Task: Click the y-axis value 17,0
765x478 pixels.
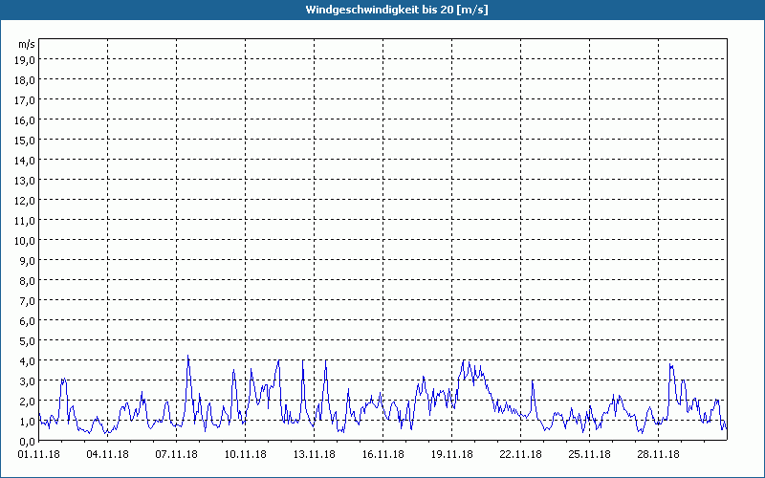Action: click(x=25, y=100)
